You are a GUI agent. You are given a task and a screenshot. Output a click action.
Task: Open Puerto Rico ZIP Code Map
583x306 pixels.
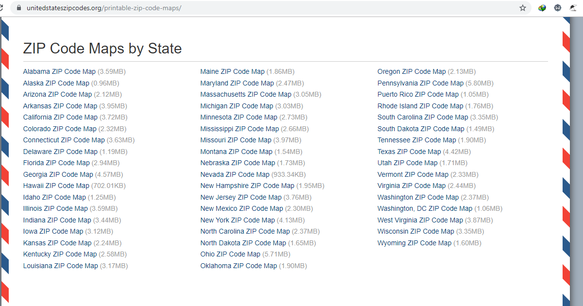(x=418, y=94)
